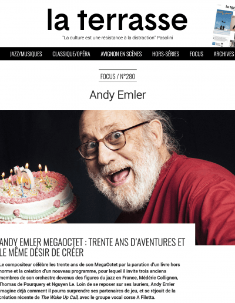Open the Jazz/Musiques menu

[26, 54]
